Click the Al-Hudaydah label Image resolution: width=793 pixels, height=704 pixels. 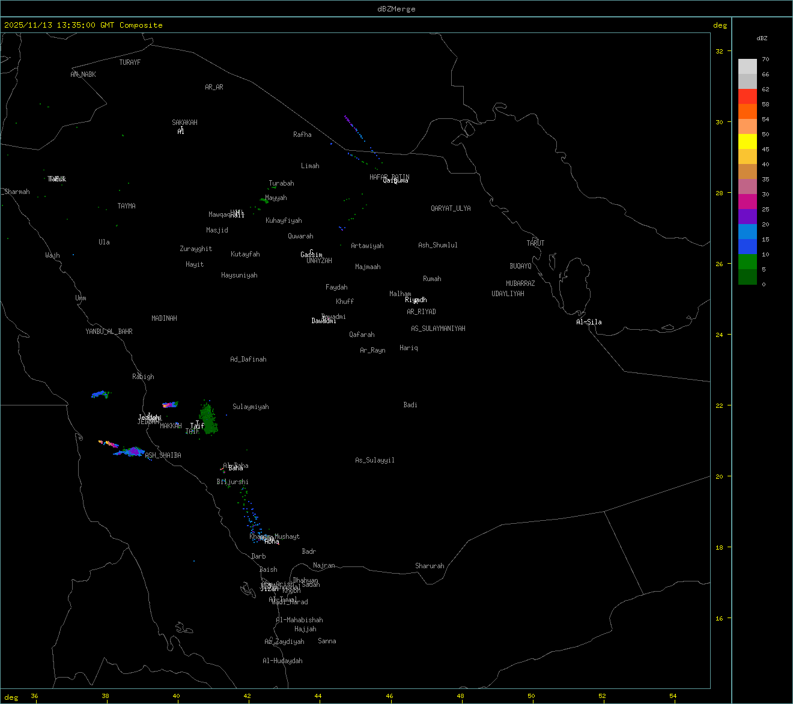282,661
